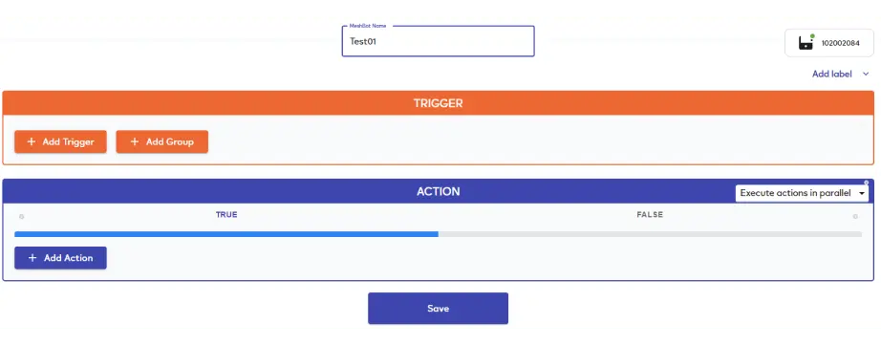Screen dimensions: 881x345
Task: Open the Execute actions in parallel dropdown
Action: pos(802,193)
